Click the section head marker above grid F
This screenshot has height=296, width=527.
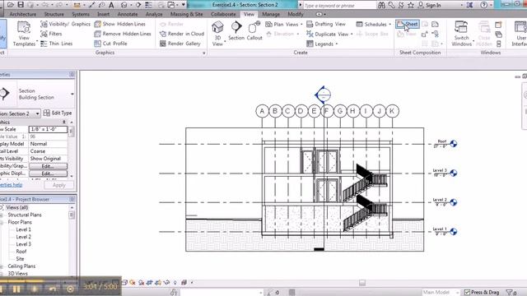pos(323,95)
